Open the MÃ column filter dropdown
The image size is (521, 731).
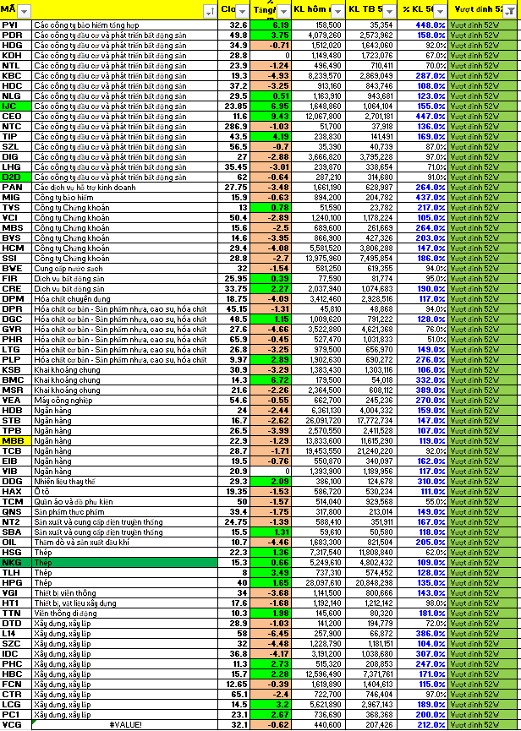click(x=24, y=11)
